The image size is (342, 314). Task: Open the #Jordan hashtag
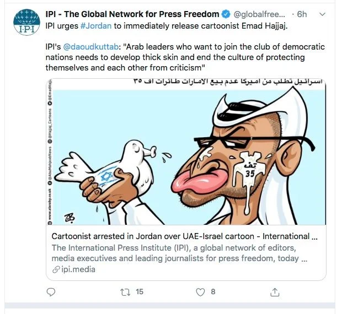pyautogui.click(x=97, y=26)
